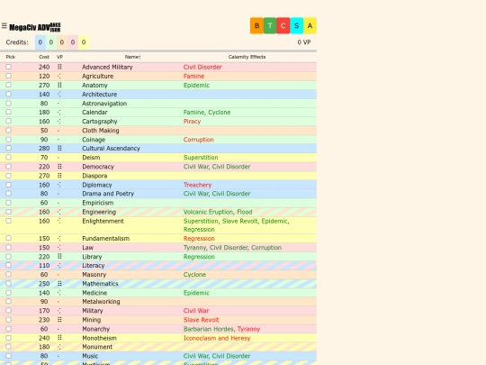Screen dimensions: 486x365
Task: Click the cyan S color button
Action: coord(297,26)
